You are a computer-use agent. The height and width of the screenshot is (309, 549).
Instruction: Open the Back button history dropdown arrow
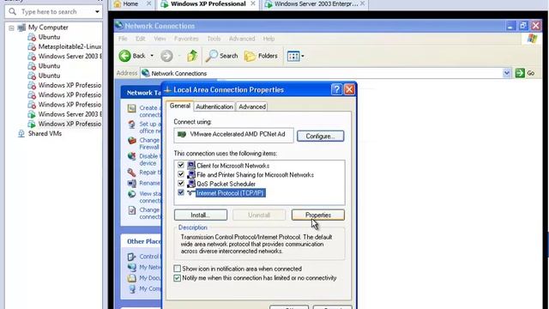point(152,56)
